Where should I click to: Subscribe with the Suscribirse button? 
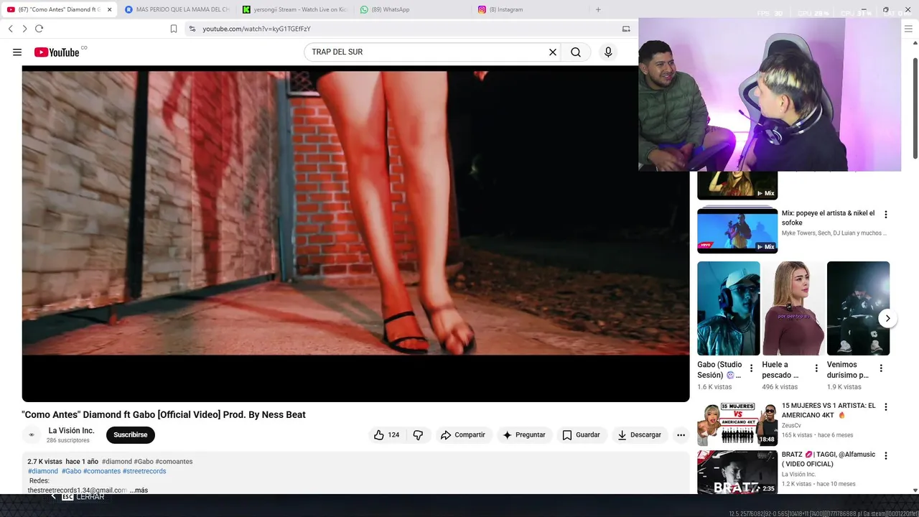click(x=130, y=434)
